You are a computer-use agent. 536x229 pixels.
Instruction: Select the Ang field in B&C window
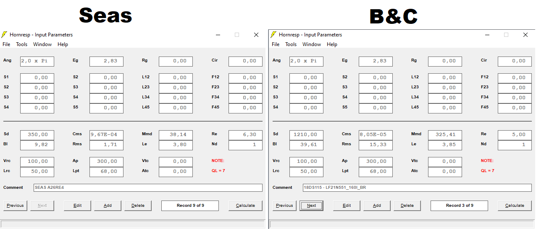coord(307,61)
